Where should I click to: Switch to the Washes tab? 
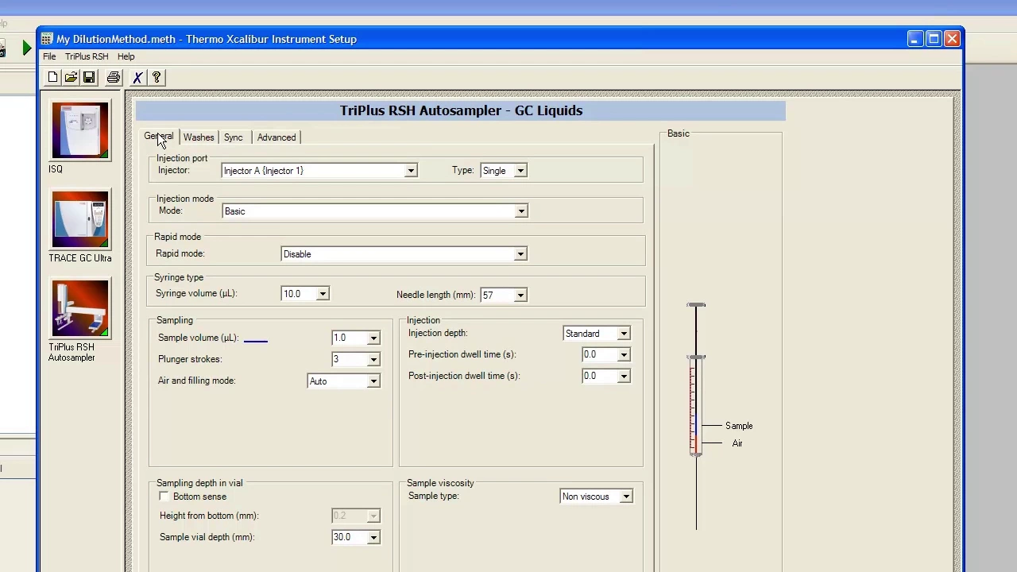point(199,137)
